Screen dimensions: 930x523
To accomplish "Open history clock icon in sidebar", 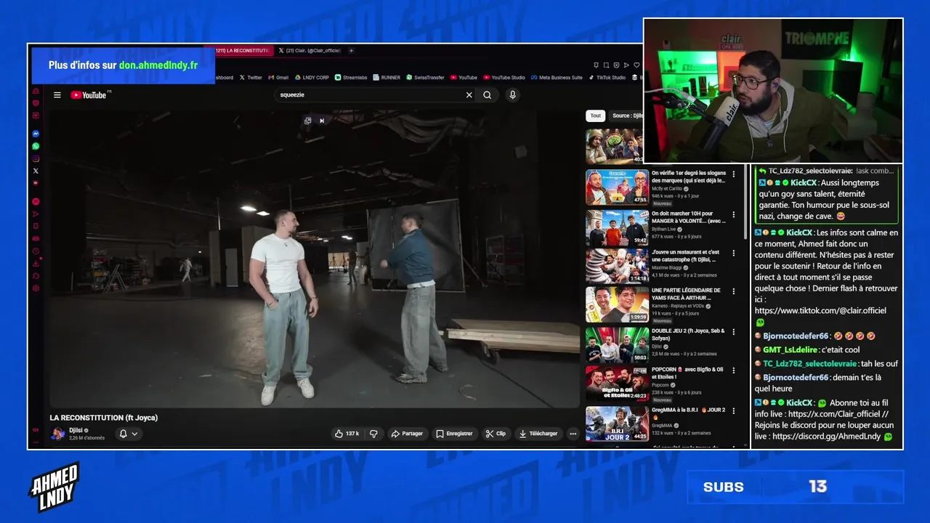I will tap(36, 251).
